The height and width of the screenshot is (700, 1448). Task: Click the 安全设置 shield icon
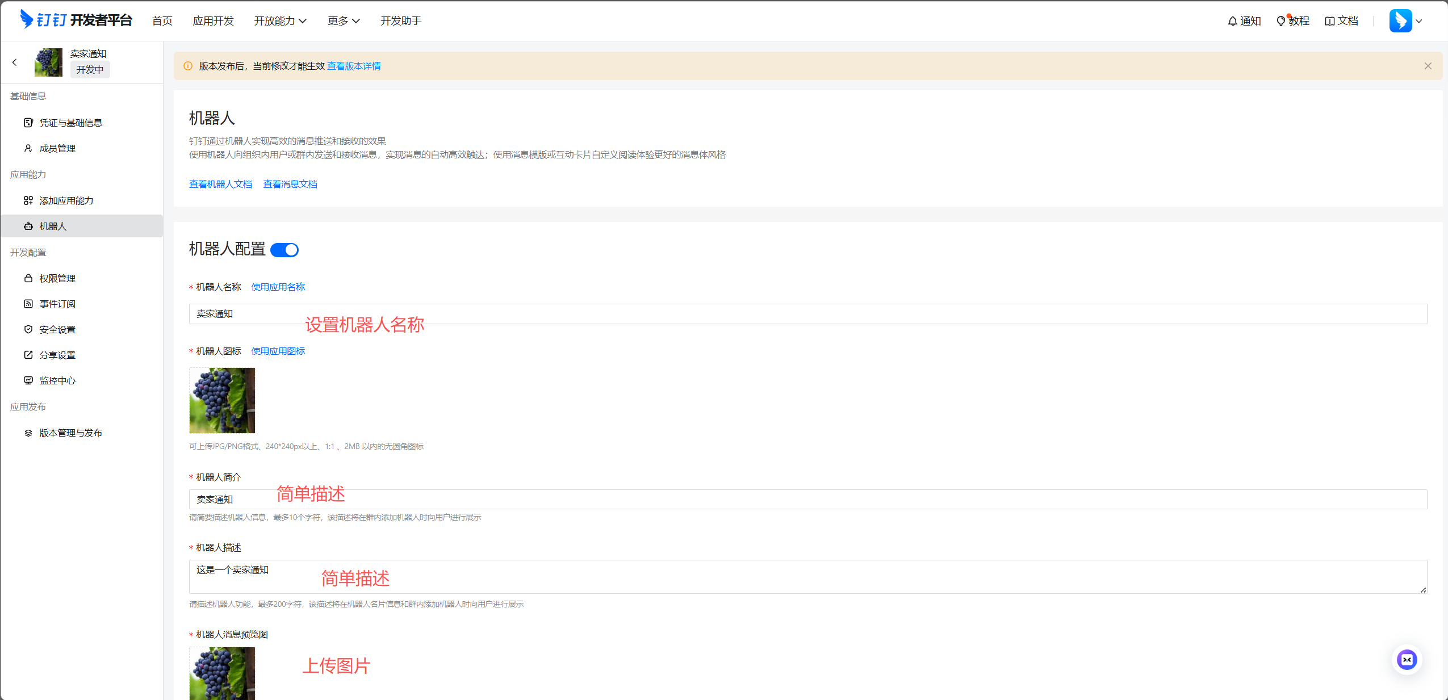coord(28,329)
